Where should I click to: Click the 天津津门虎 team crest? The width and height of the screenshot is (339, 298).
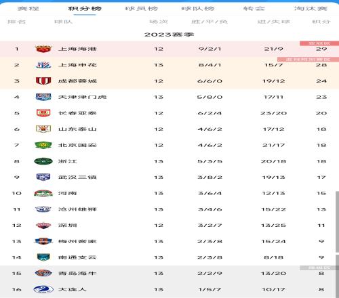43,97
